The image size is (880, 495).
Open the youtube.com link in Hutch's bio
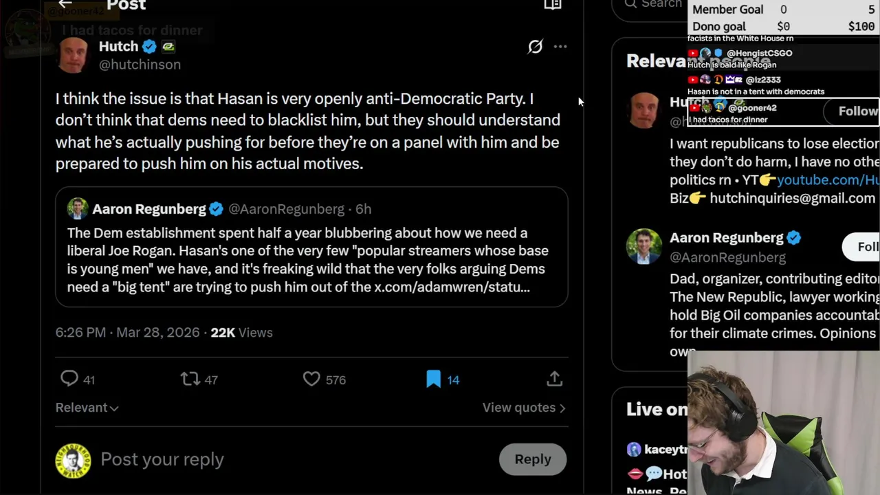(827, 180)
